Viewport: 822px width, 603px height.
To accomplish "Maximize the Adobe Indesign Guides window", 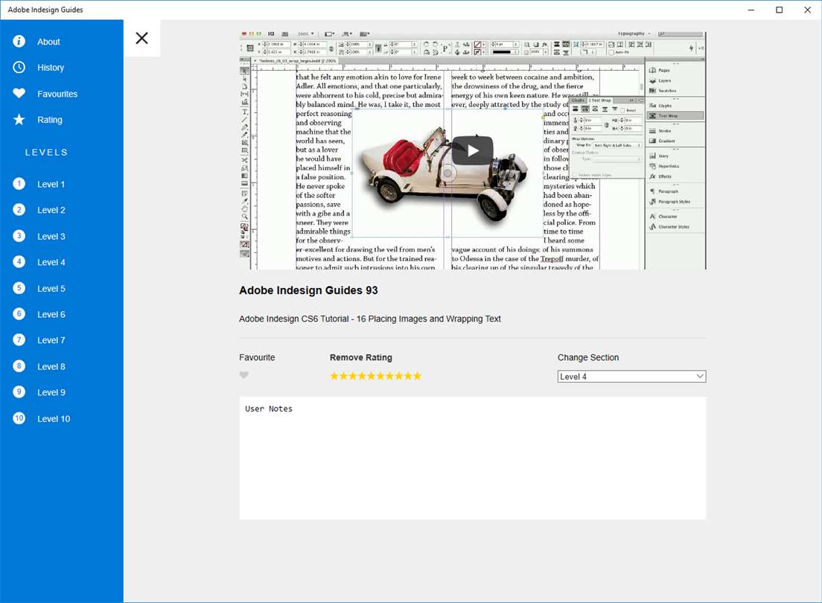I will pyautogui.click(x=779, y=10).
